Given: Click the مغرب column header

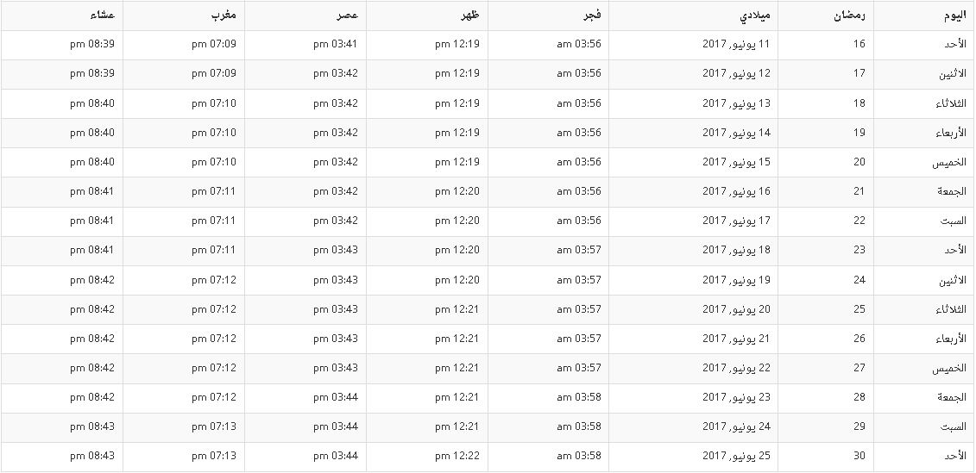Looking at the screenshot, I should (x=224, y=16).
